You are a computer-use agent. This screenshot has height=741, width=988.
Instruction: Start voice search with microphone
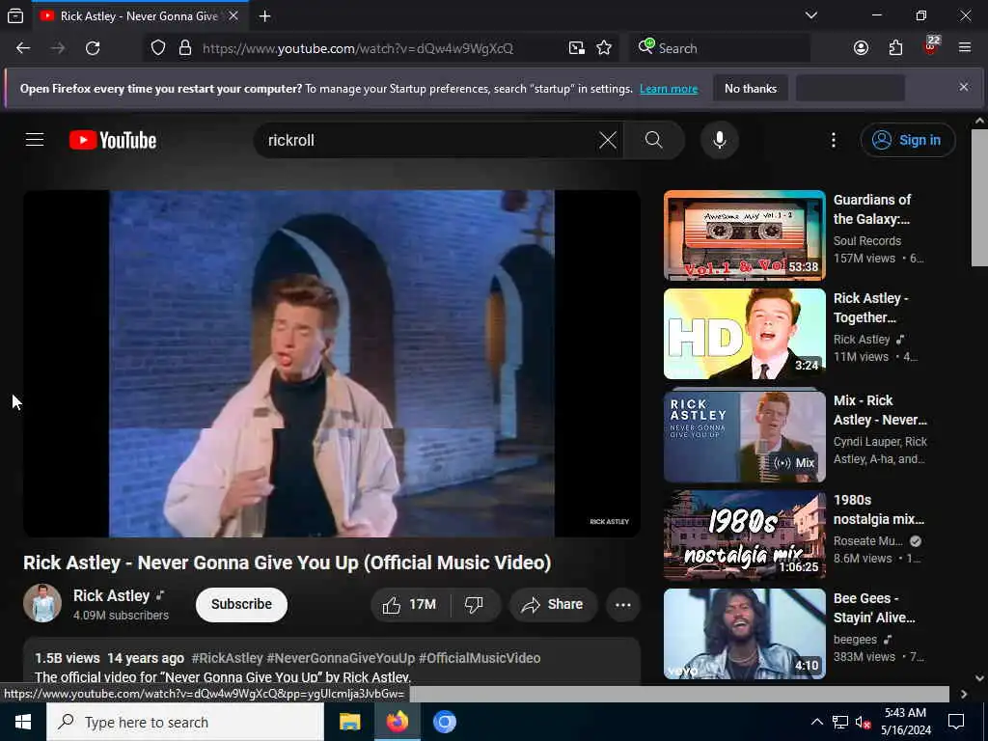coord(720,140)
